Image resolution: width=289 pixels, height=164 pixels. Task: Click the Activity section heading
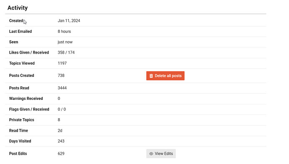(x=18, y=8)
